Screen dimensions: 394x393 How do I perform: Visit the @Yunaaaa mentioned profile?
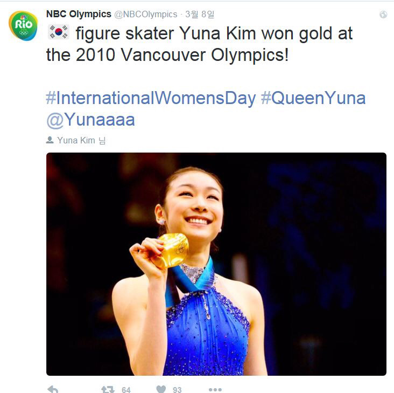[x=90, y=120]
